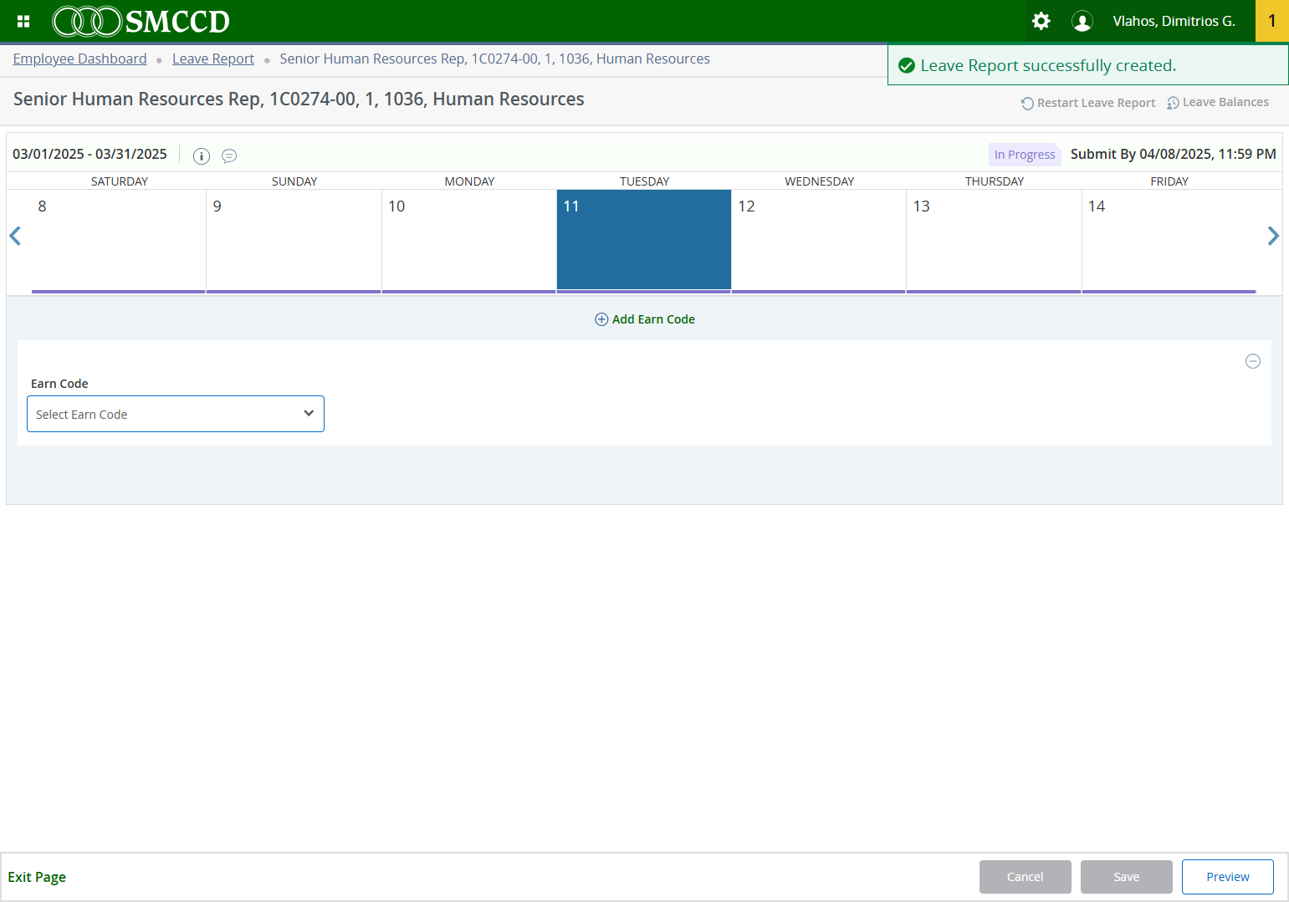Click the user name Vlahos, Dimitrios G.
Screen dimensions: 1289x902
[1174, 21]
